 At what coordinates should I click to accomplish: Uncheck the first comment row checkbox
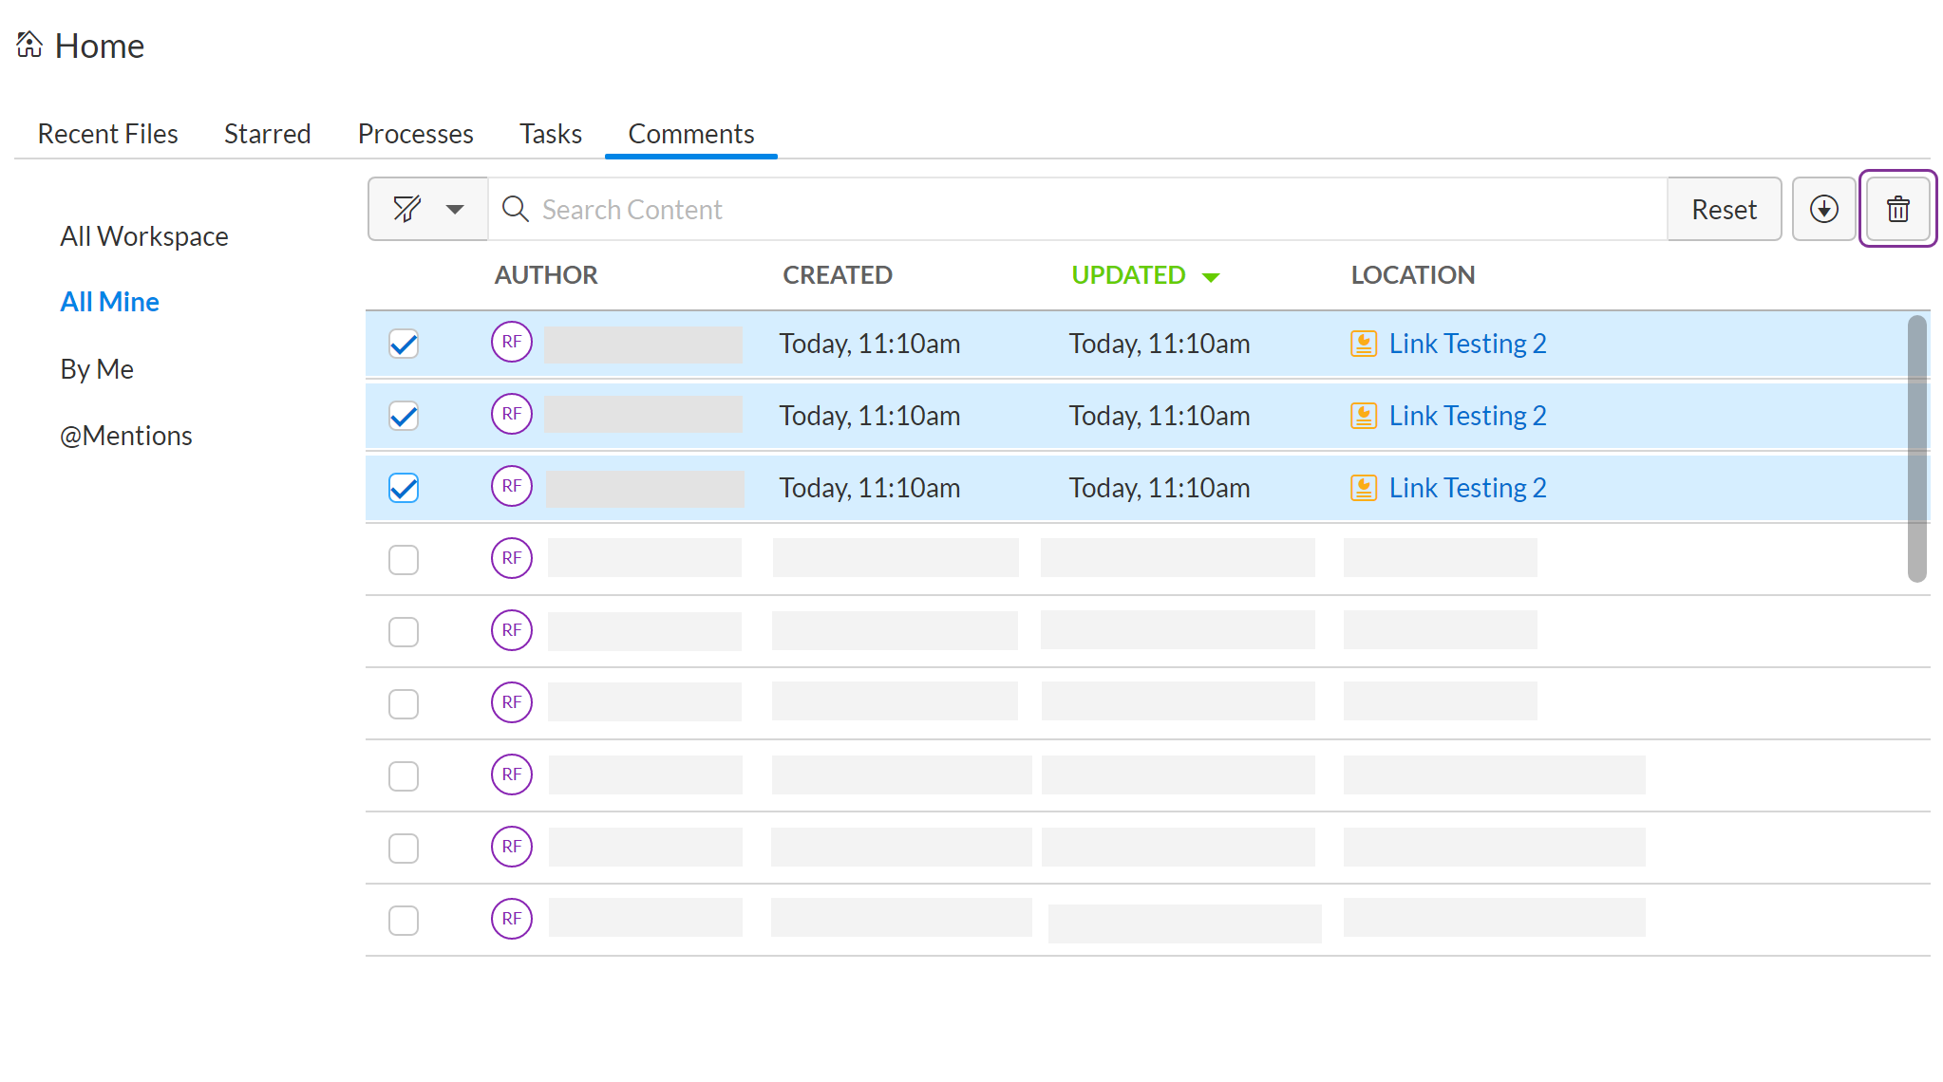[404, 344]
